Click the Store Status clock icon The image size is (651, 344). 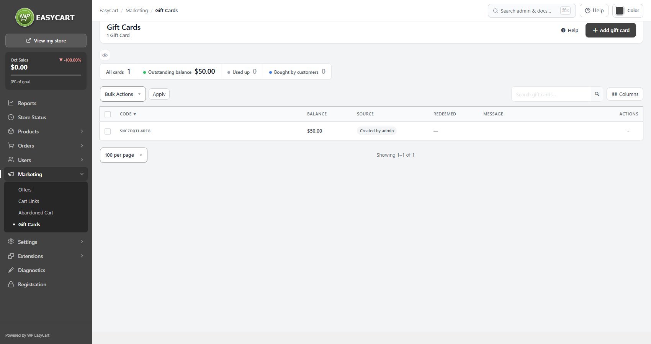click(11, 117)
